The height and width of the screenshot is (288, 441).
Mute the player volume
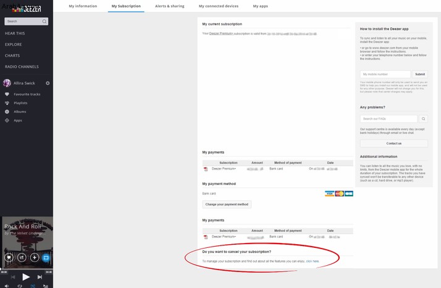click(7, 286)
